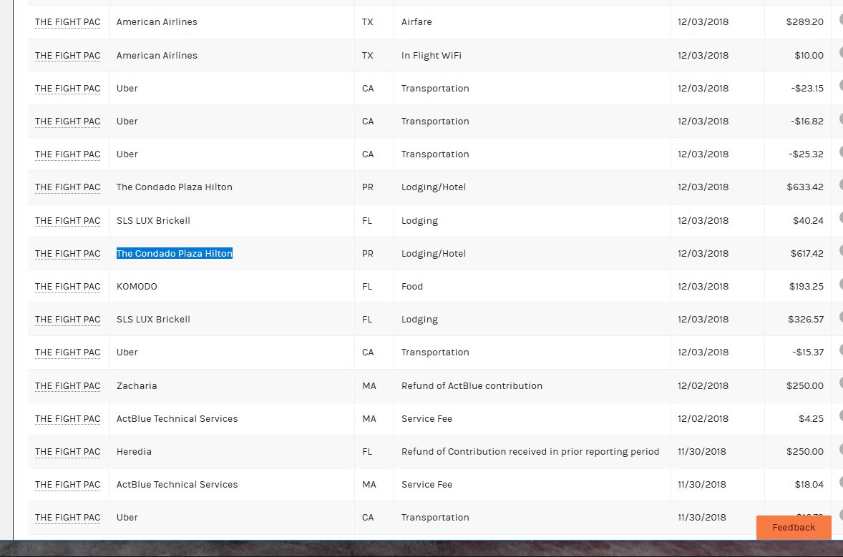
Task: Select 'SLS LUX Brickell' in the $326.57 row
Action: click(x=153, y=319)
